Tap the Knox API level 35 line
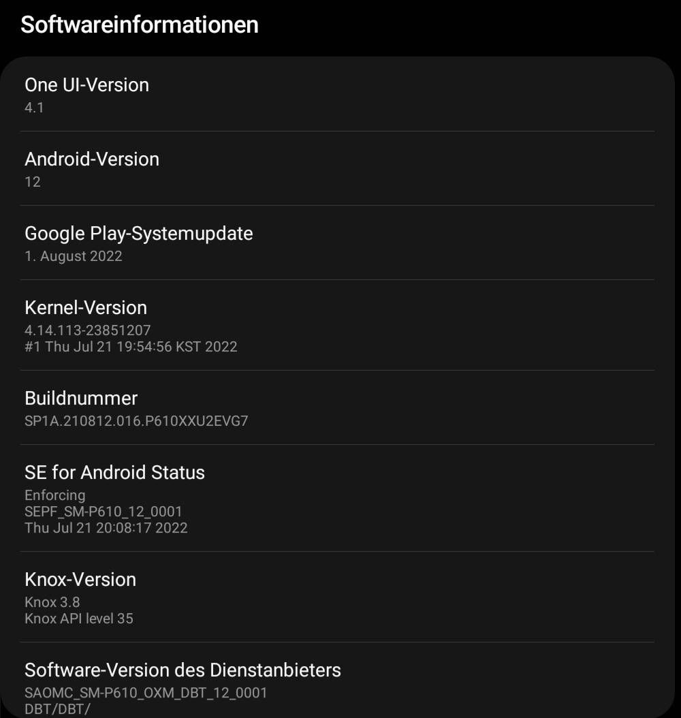681x718 pixels. click(x=79, y=618)
